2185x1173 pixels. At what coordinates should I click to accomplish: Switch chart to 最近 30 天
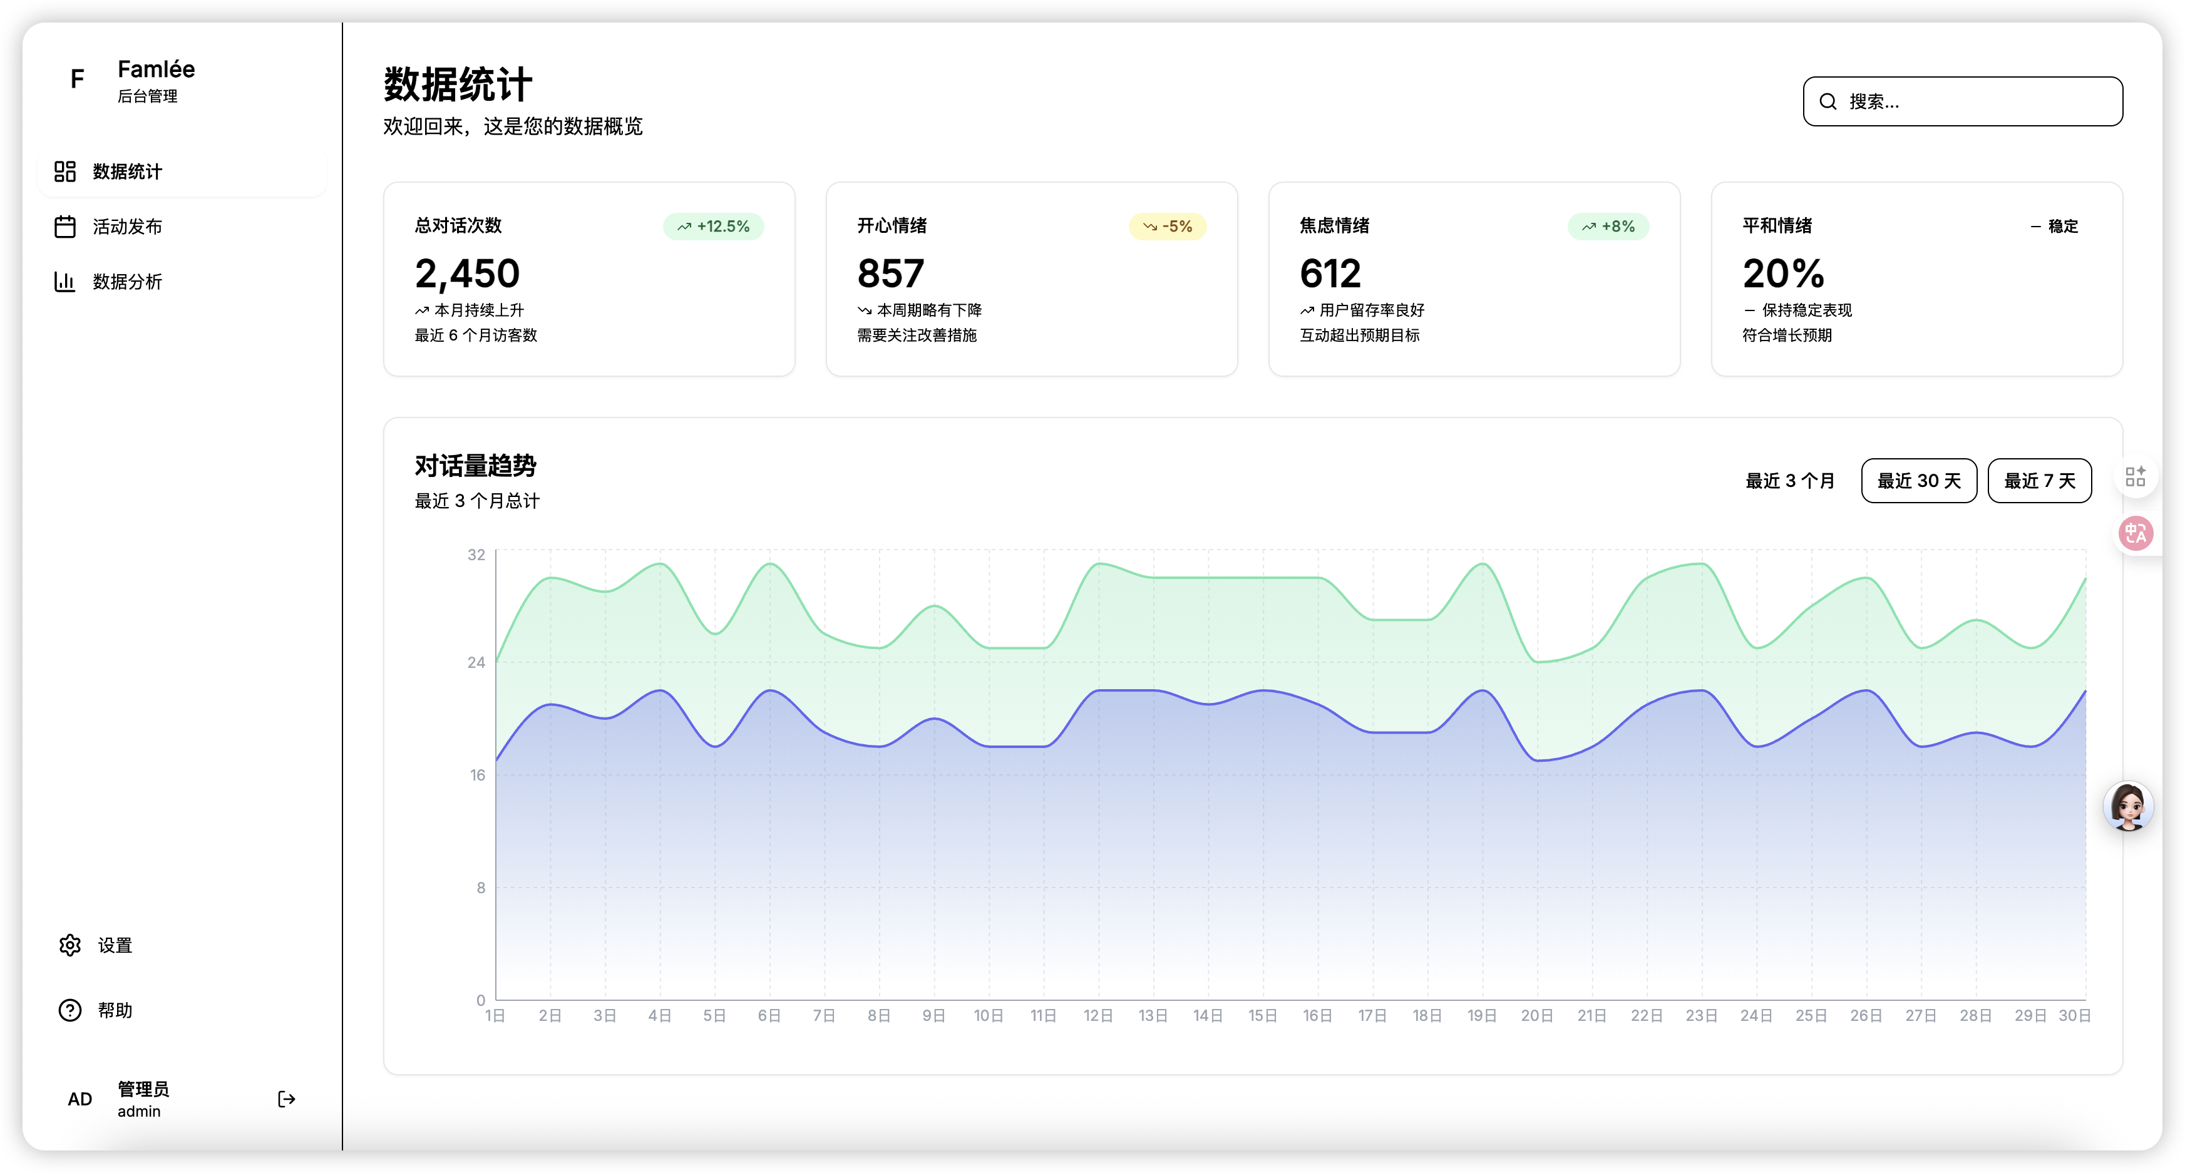1919,481
